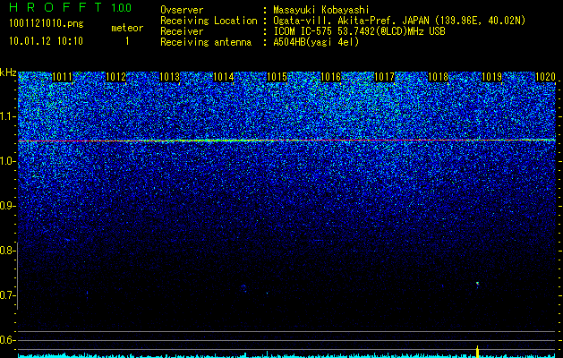Select ICOM IC-575 53.7492 MHz USB text

tap(359, 31)
